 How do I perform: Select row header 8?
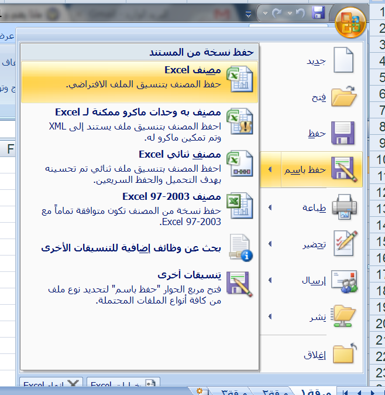click(x=378, y=127)
